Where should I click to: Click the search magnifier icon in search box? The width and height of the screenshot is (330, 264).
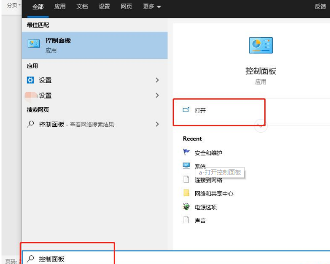click(x=31, y=259)
